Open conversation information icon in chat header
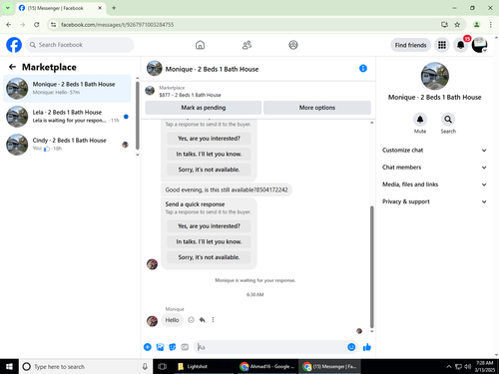Viewport: 499px width, 374px height. 363,69
